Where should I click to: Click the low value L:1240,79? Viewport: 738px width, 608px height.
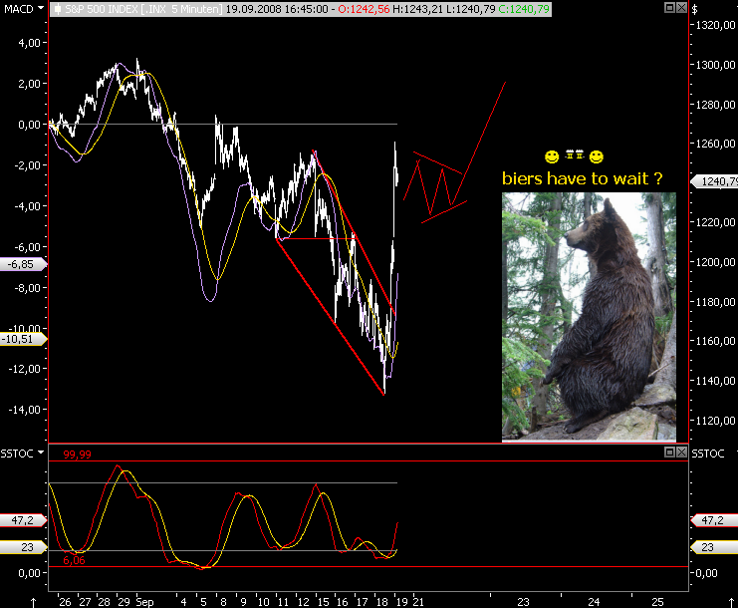click(470, 9)
